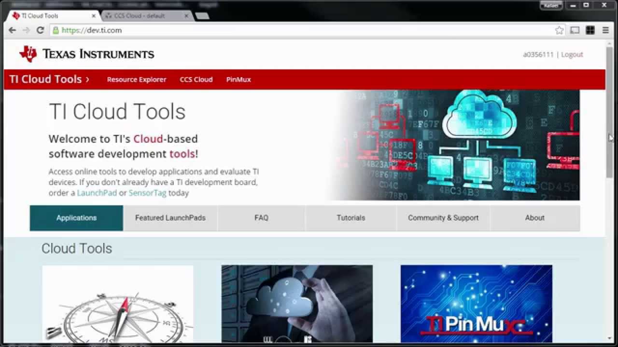618x347 pixels.
Task: Open the Chrome hamburger menu
Action: click(x=605, y=30)
